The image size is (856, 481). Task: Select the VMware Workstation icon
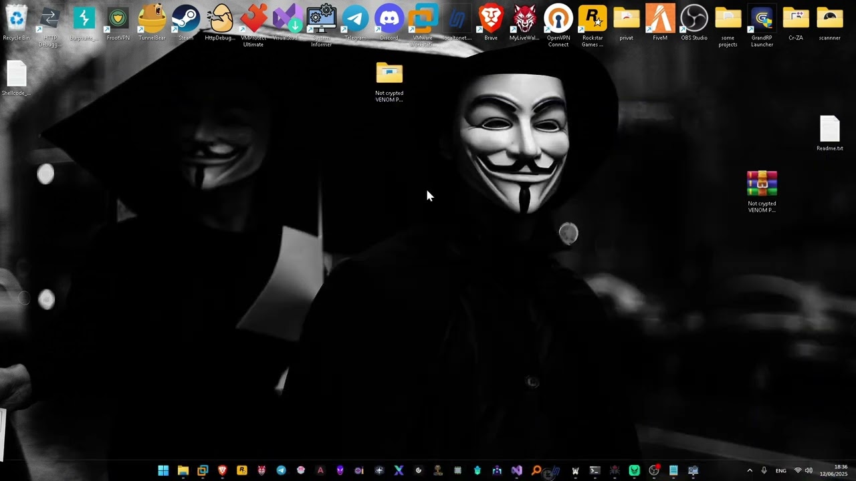click(423, 27)
